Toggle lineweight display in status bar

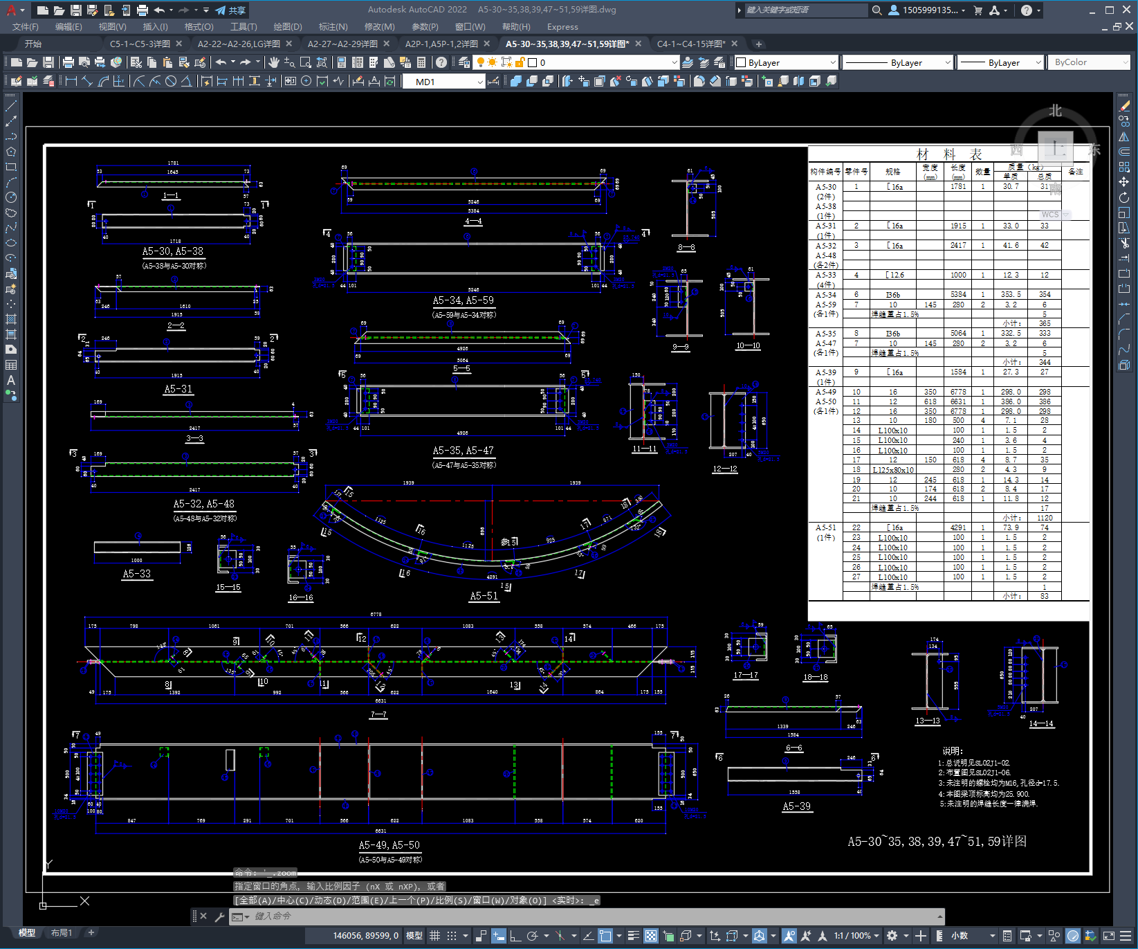(633, 936)
